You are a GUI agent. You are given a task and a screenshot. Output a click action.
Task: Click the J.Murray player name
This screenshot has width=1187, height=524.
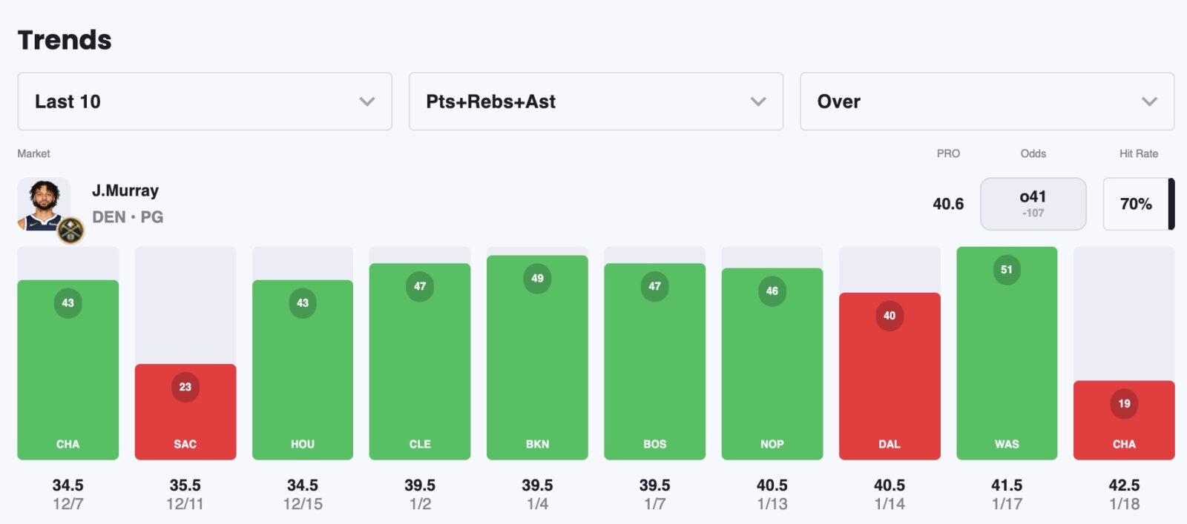[x=125, y=190]
